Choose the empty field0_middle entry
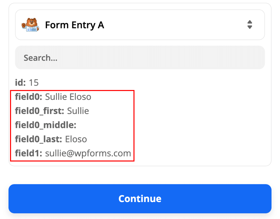 point(45,125)
